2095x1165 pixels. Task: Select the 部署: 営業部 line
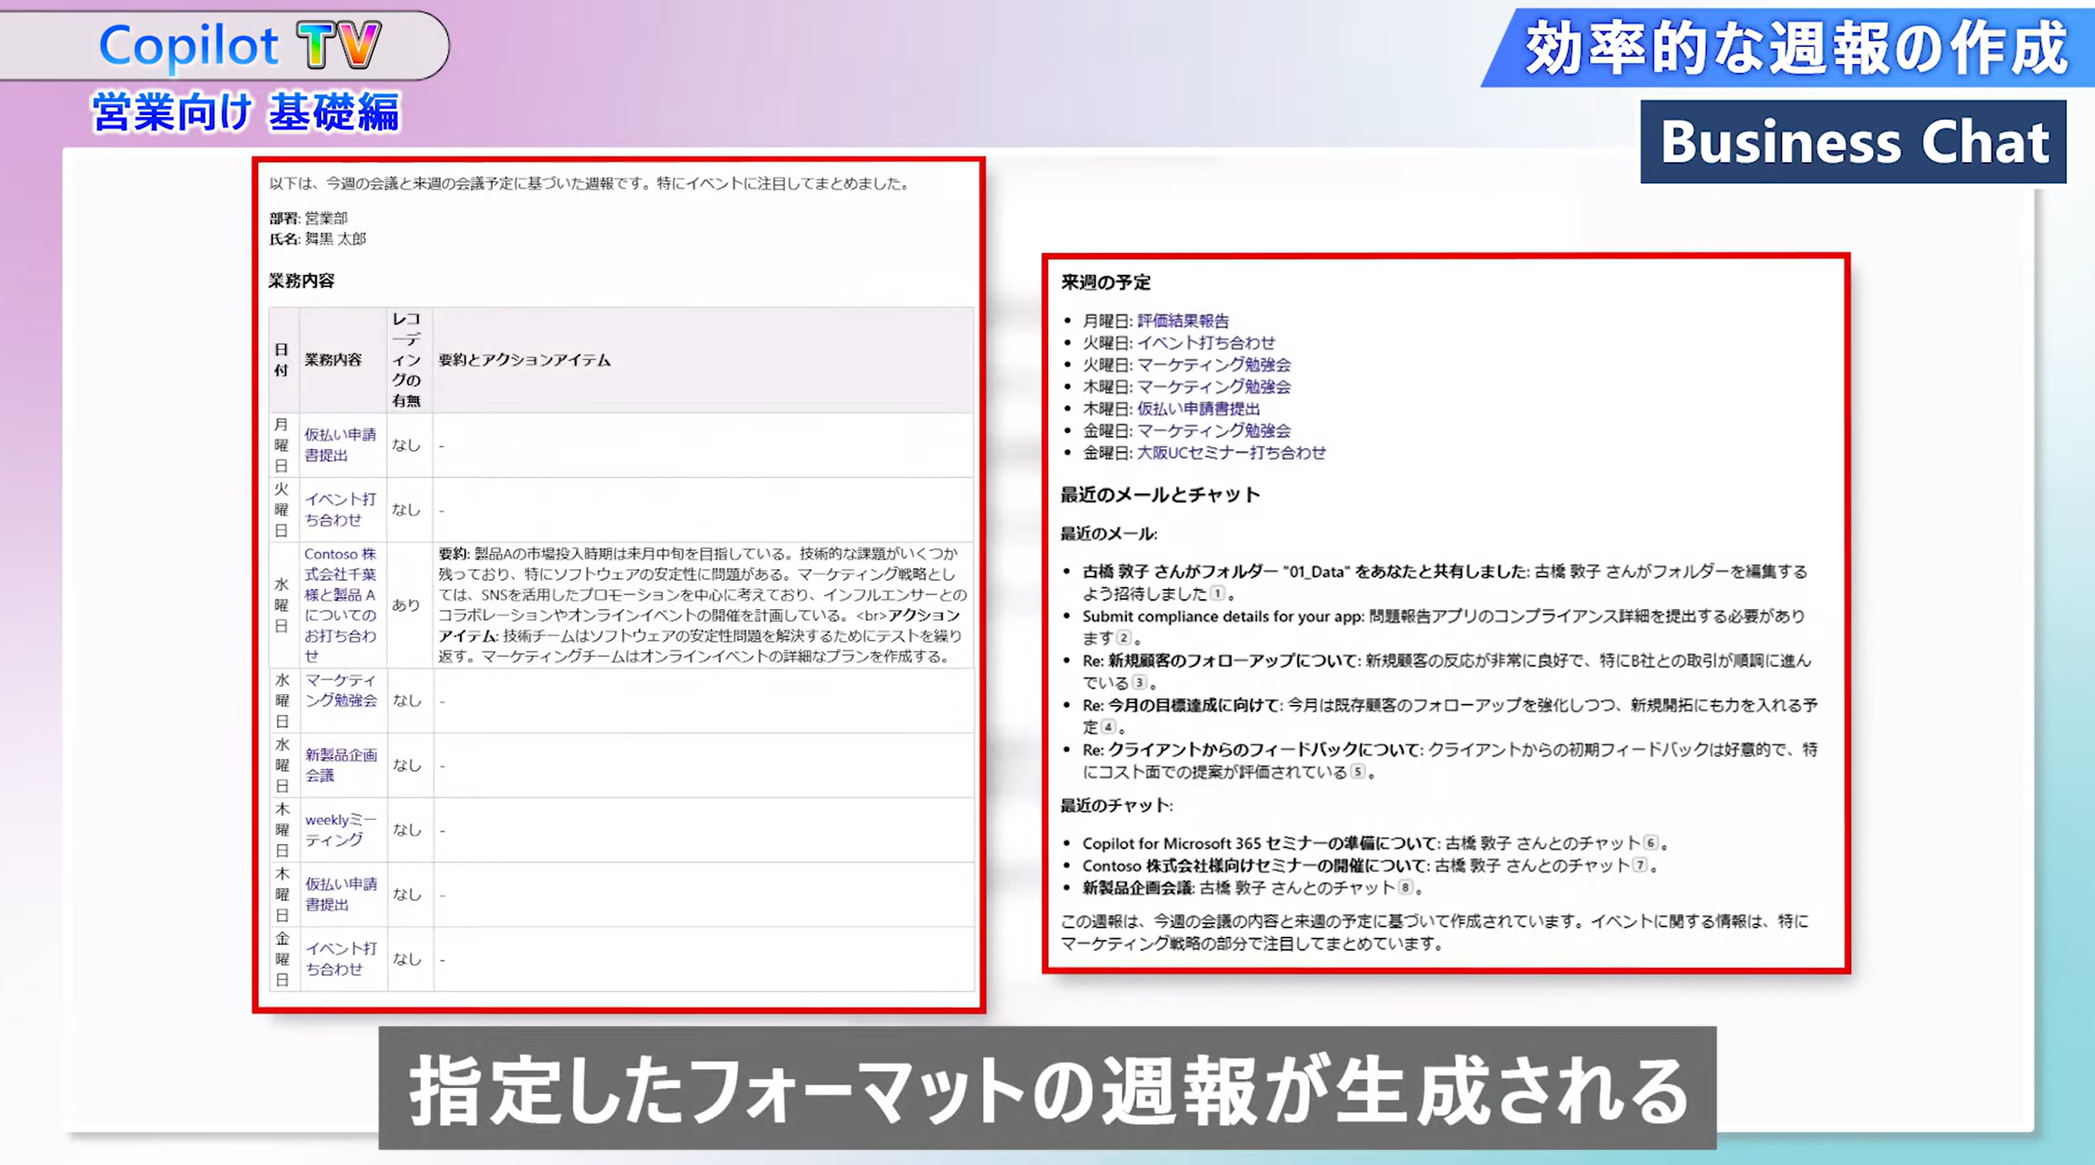[309, 218]
